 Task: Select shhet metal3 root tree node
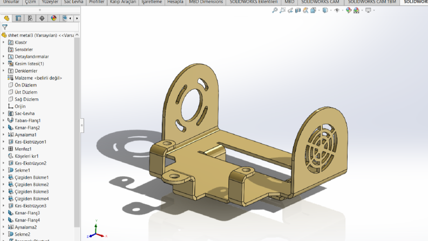point(40,35)
